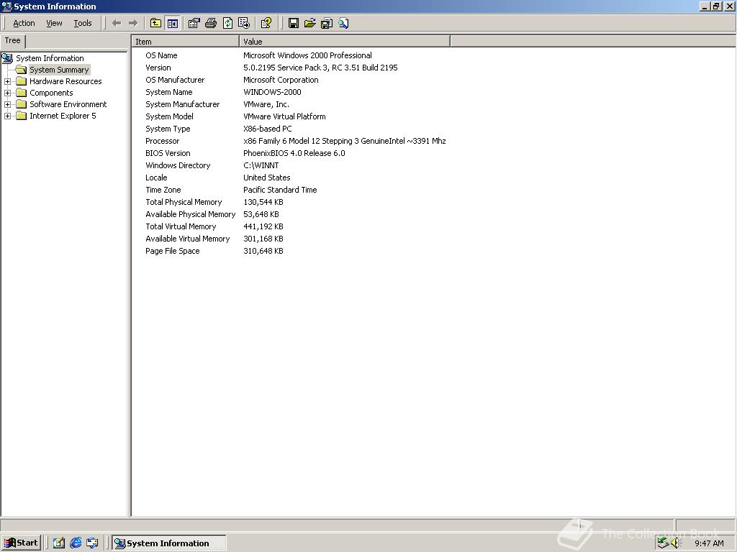Click the Export List toolbar icon
737x552 pixels.
pyautogui.click(x=244, y=23)
